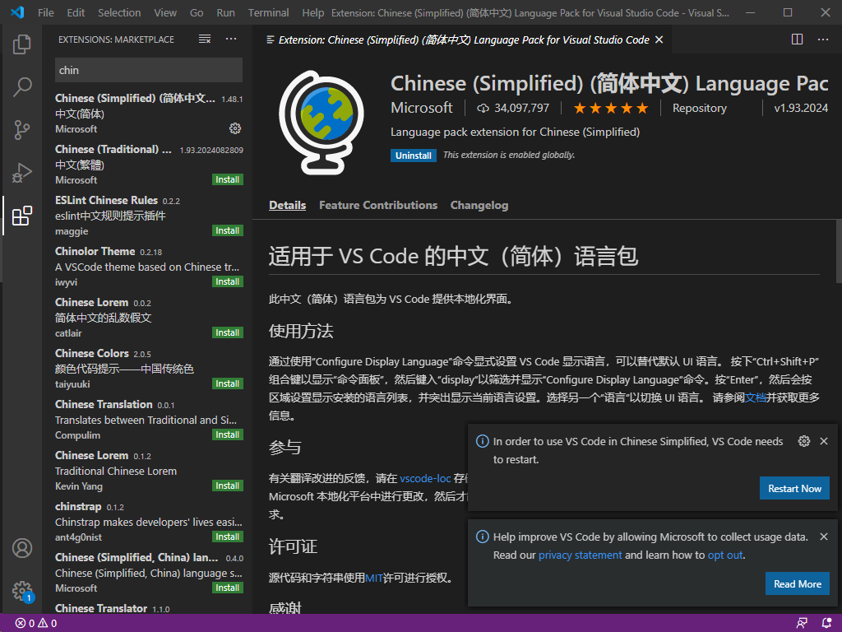Open the Run and Debug view
Screen dimensions: 842x632
(x=22, y=173)
